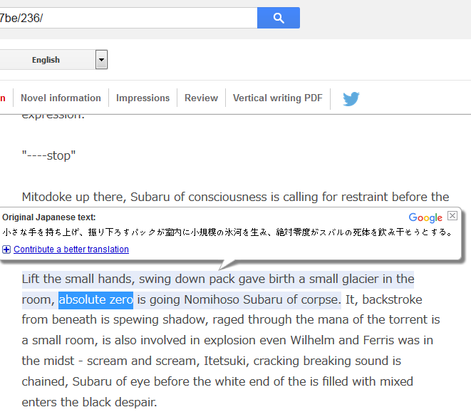
Task: Close the original text popup
Action: (452, 215)
